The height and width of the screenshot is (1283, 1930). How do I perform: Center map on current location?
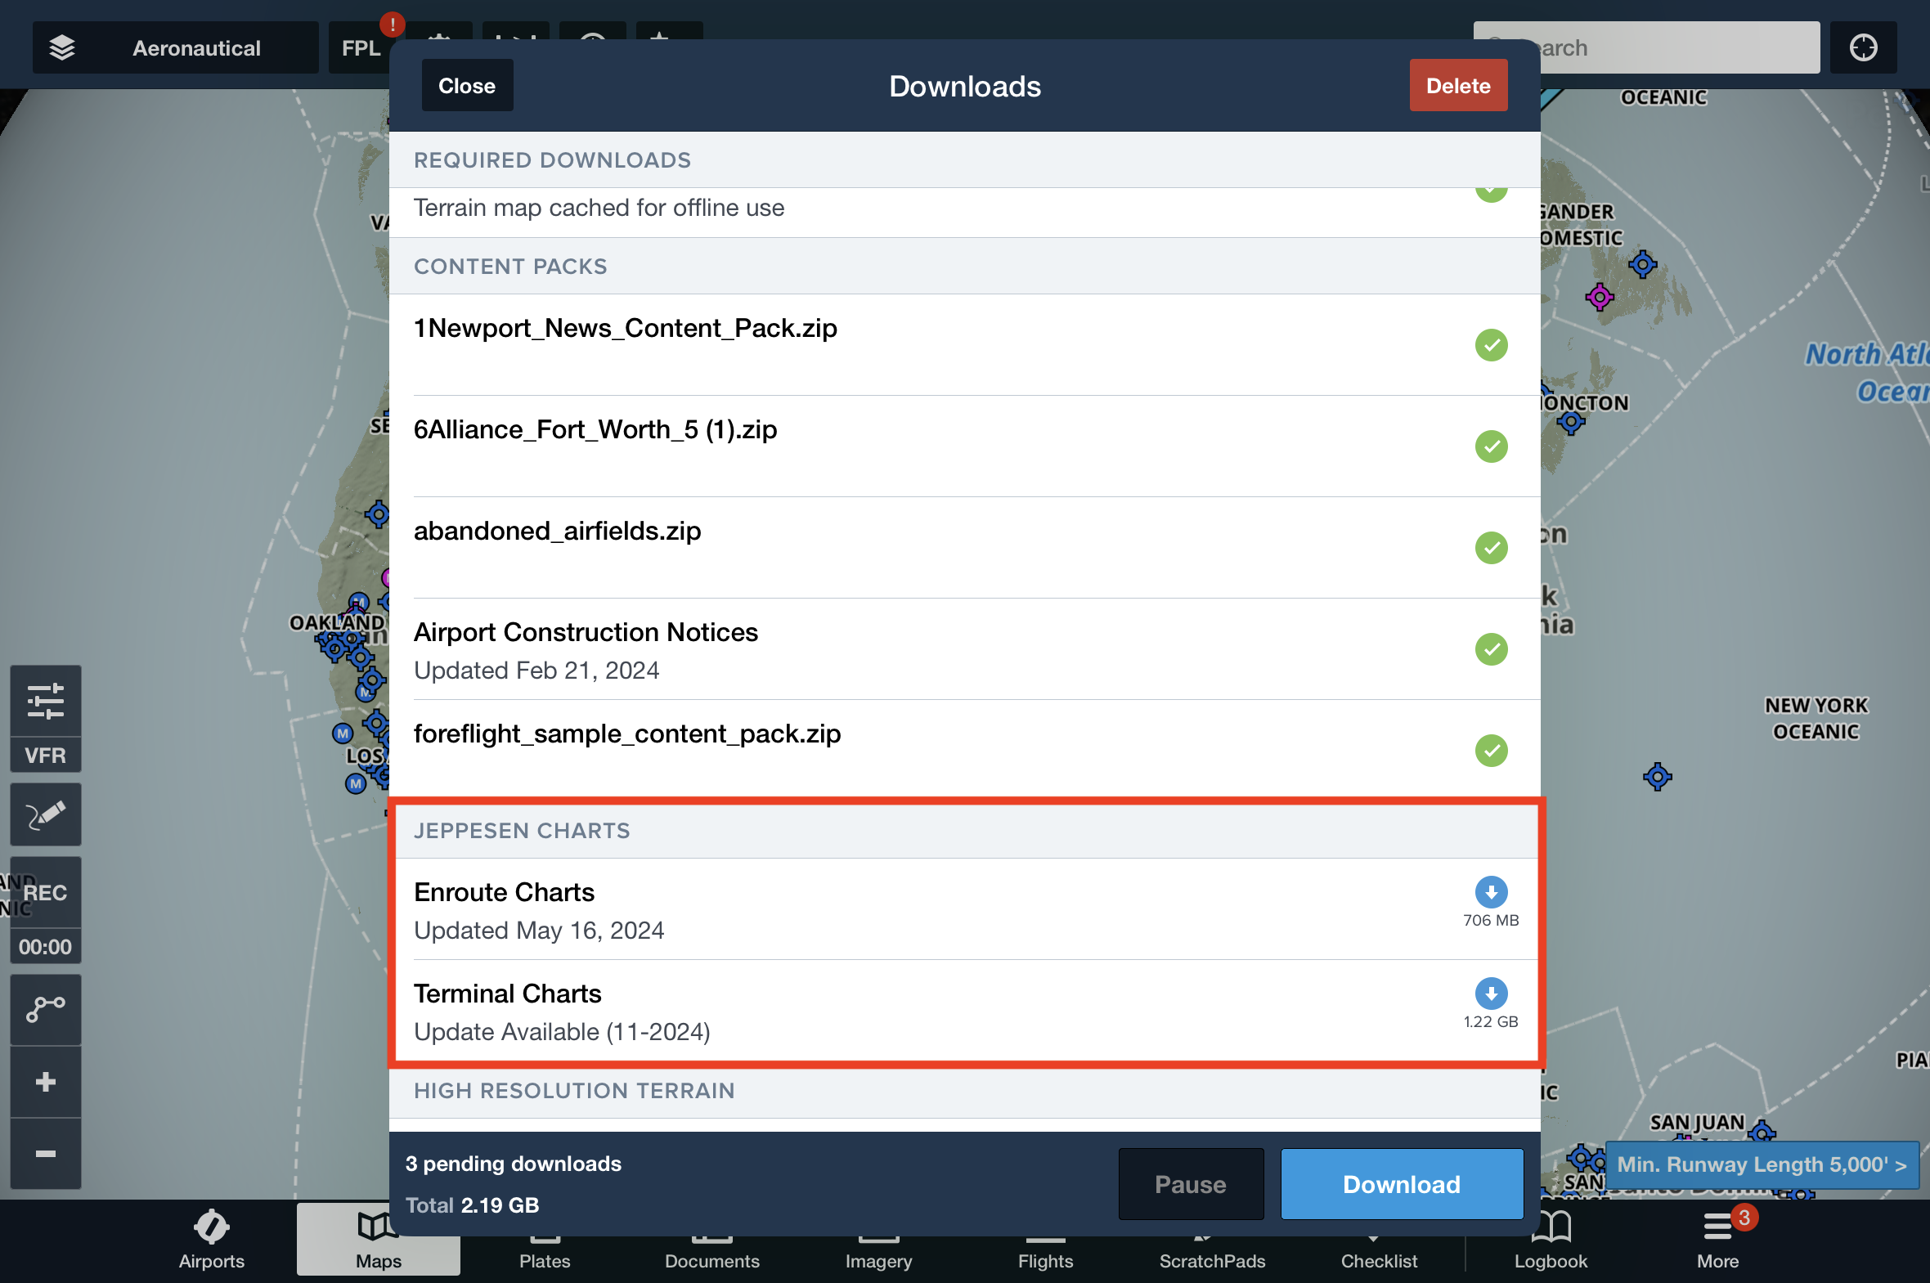(1864, 47)
